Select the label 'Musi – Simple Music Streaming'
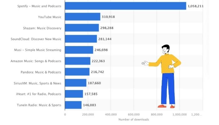 click(x=38, y=50)
